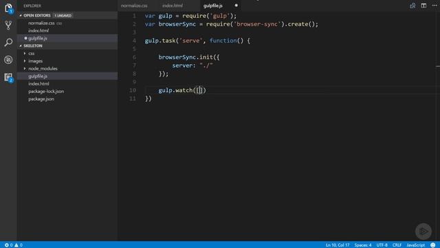The image size is (440, 248).
Task: Open the Extensions view
Action: 8,77
